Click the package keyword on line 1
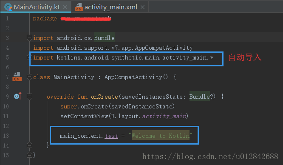The width and height of the screenshot is (283, 165). tap(45, 18)
